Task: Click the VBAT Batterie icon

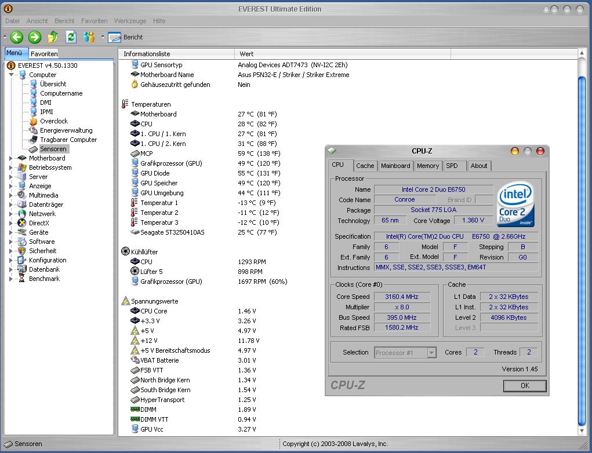Action: pyautogui.click(x=135, y=360)
